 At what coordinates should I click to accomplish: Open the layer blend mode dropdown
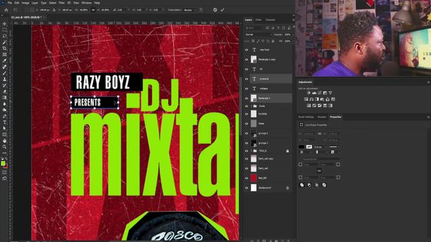coord(258,34)
